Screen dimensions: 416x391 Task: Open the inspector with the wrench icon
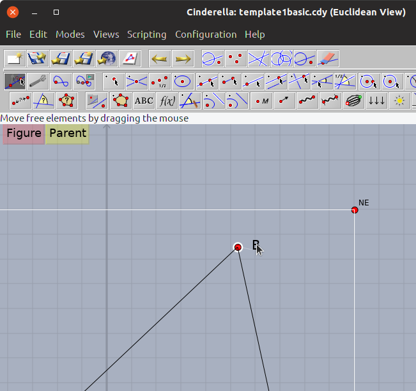pyautogui.click(x=38, y=81)
